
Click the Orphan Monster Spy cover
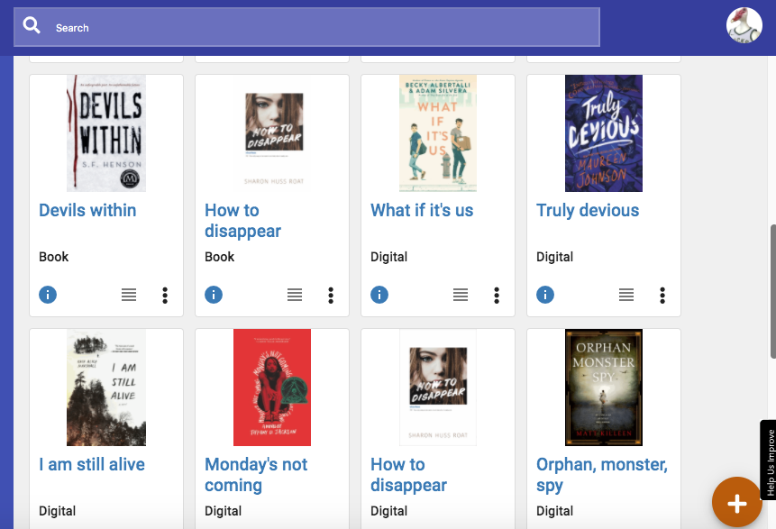[603, 388]
